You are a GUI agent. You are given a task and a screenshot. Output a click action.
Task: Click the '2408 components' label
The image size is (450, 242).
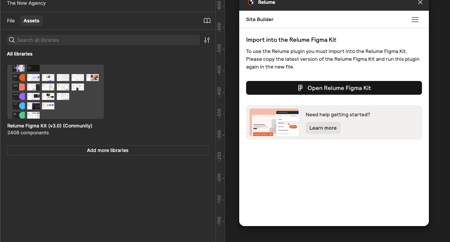(x=28, y=133)
